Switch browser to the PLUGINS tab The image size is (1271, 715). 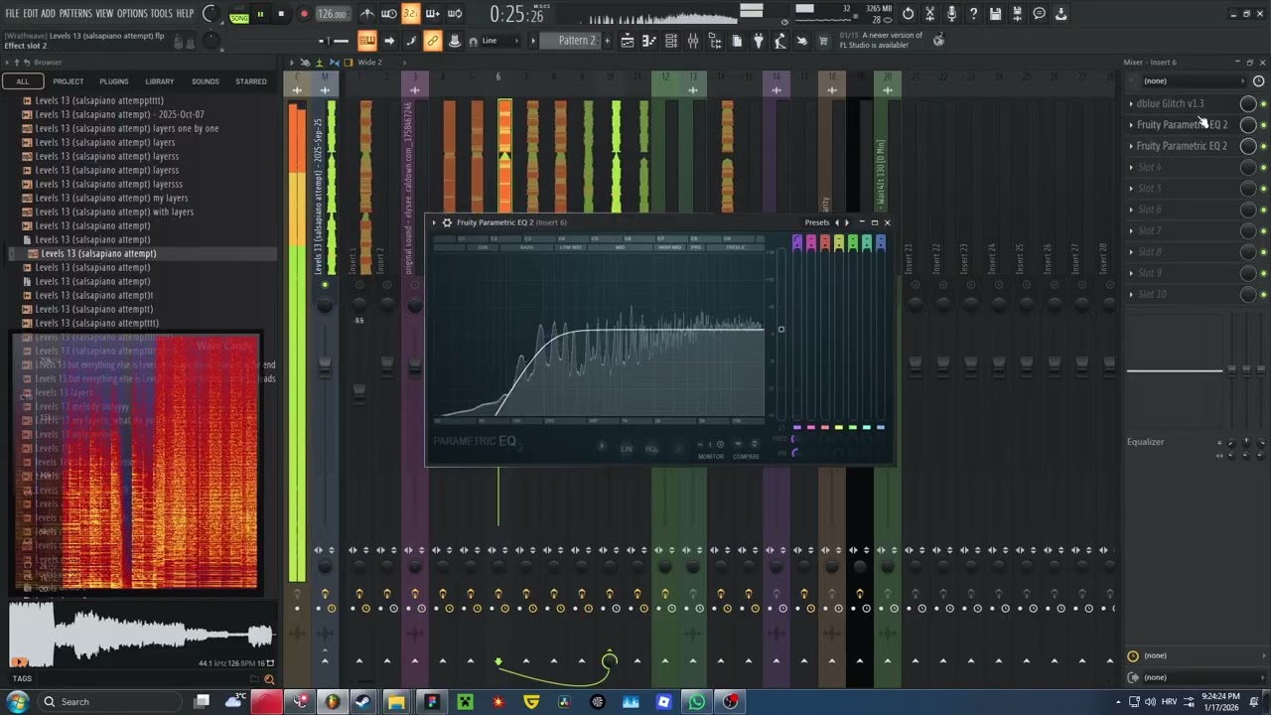click(x=114, y=81)
